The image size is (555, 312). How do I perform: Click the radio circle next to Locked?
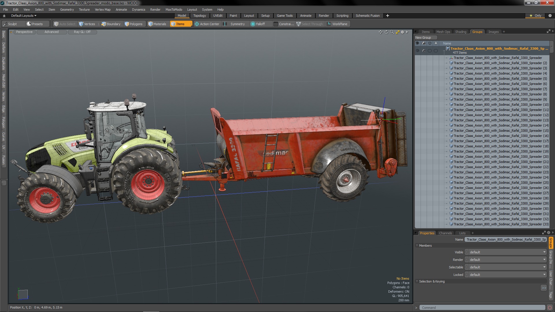[x=467, y=275]
